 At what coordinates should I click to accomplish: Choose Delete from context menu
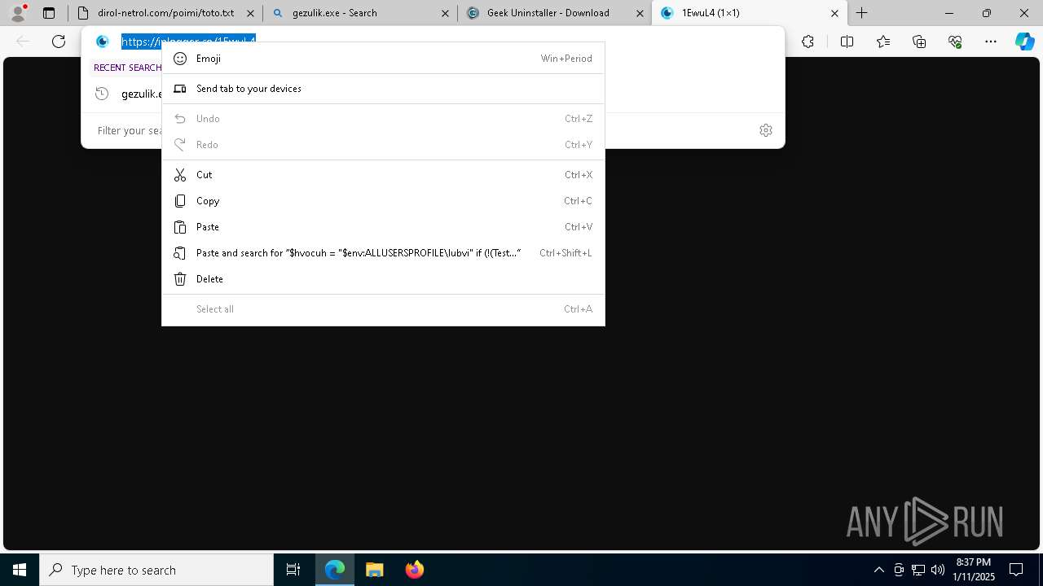[383, 279]
